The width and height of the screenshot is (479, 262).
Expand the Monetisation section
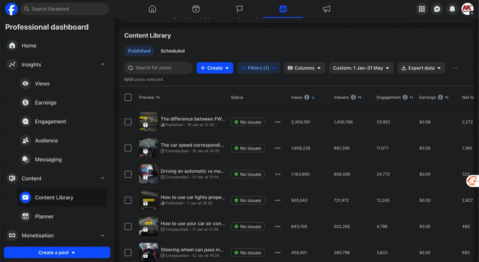pos(103,236)
